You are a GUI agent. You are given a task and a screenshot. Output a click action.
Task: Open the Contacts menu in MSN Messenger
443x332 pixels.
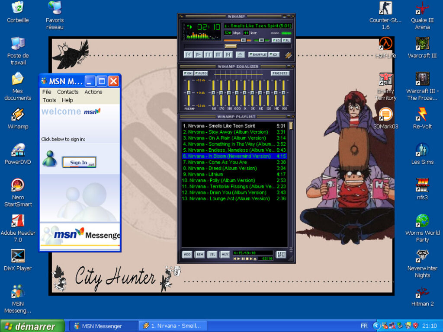tap(68, 92)
